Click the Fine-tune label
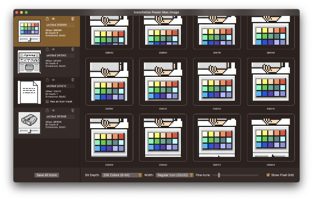Viewport: 313px width, 200px height. tap(203, 175)
